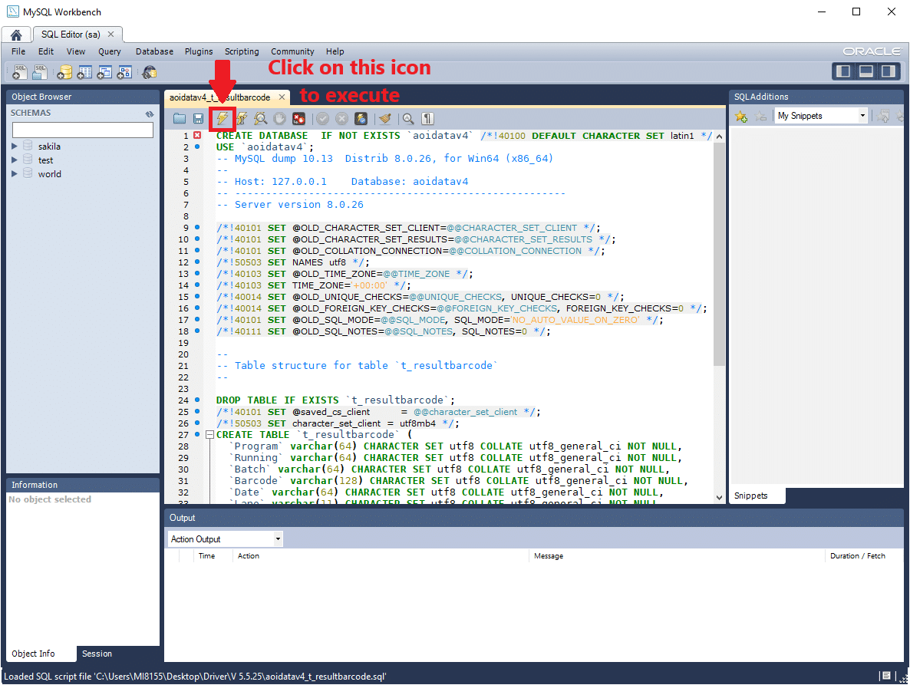The height and width of the screenshot is (685, 910).
Task: Toggle the auto-commit mode icon
Action: (361, 119)
